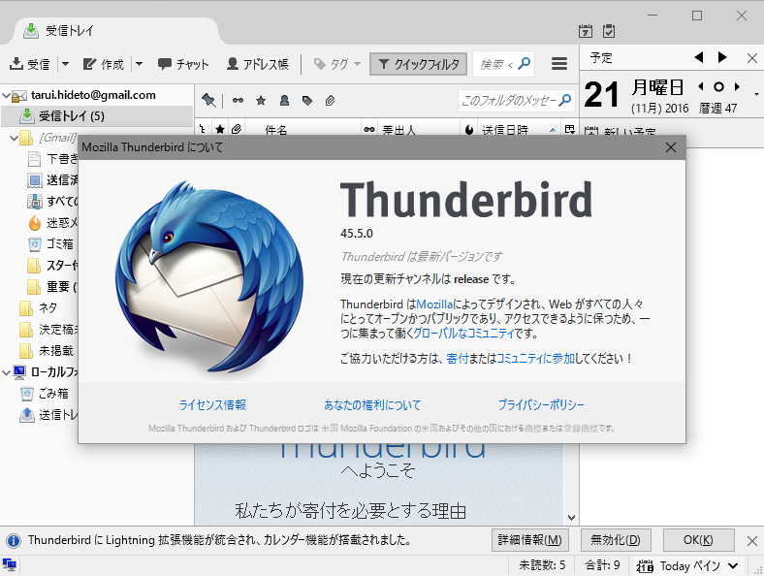Click the global 検索 search field
This screenshot has height=576, width=764.
(503, 64)
